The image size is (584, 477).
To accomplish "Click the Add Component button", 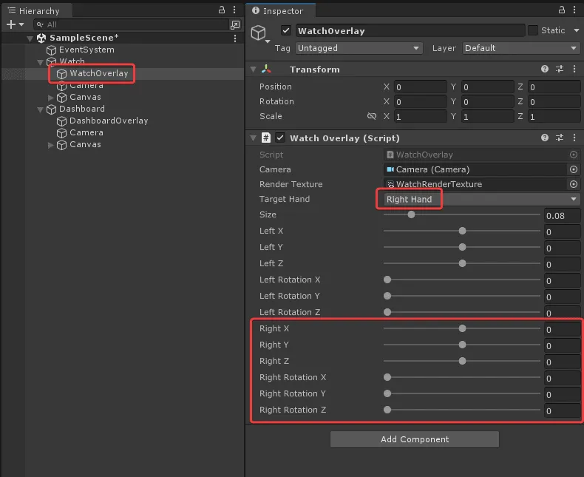I will pos(415,439).
